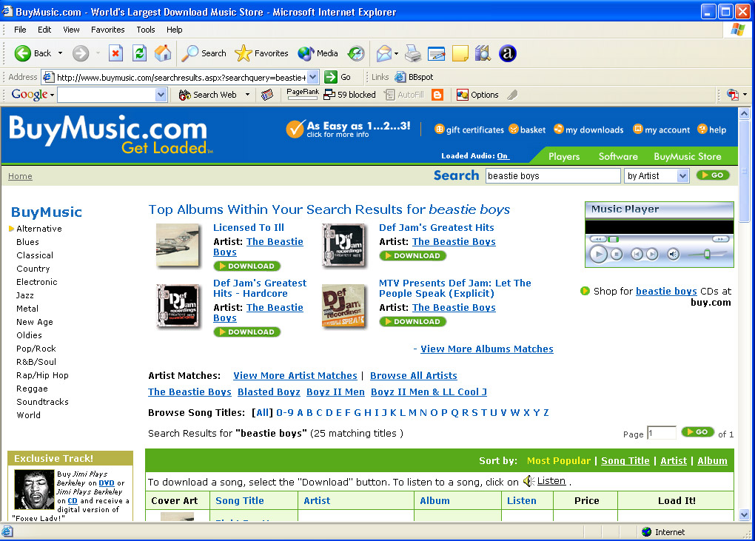755x541 pixels.
Task: Switch to the Software tab
Action: (x=618, y=156)
